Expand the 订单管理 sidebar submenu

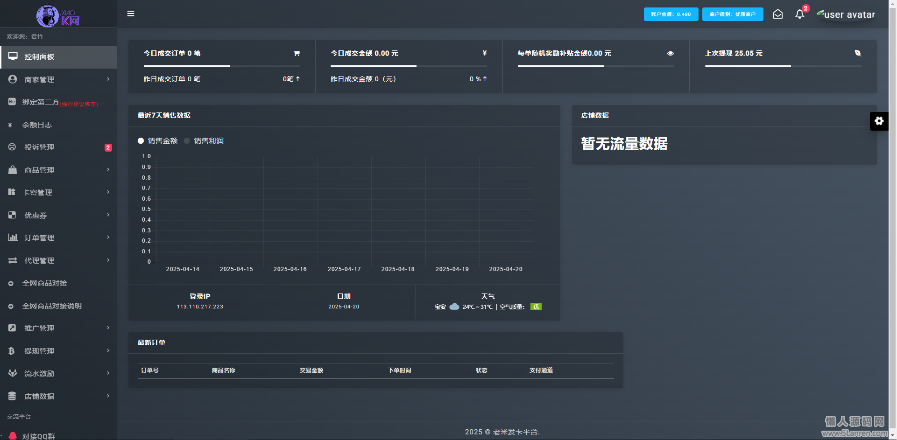[58, 238]
